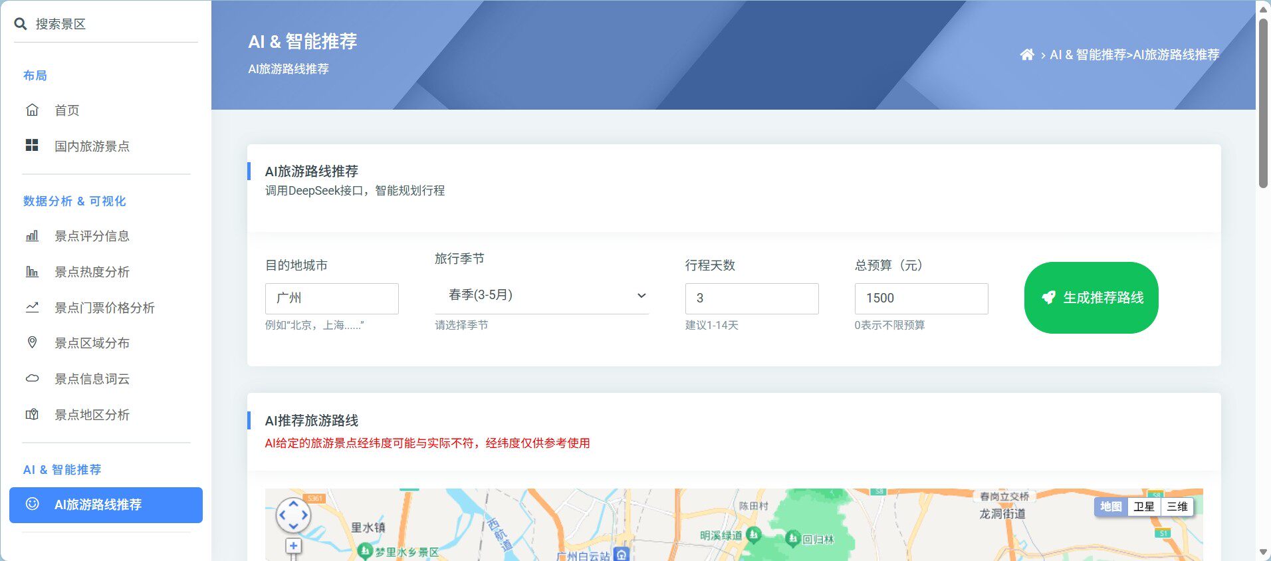Open 景点门票价格分析 page
The image size is (1271, 561).
106,308
